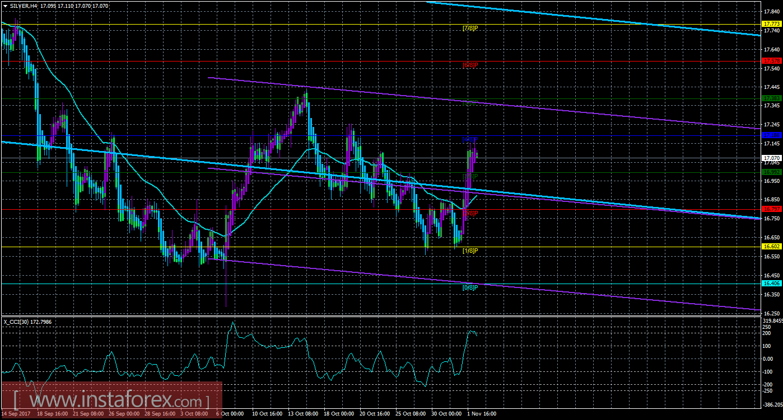Select the [6/8]P Murrey level label
The width and height of the screenshot is (783, 420).
pyautogui.click(x=470, y=65)
